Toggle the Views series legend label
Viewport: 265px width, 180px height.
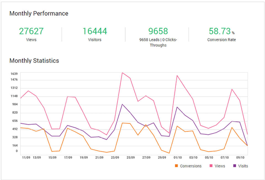point(220,166)
